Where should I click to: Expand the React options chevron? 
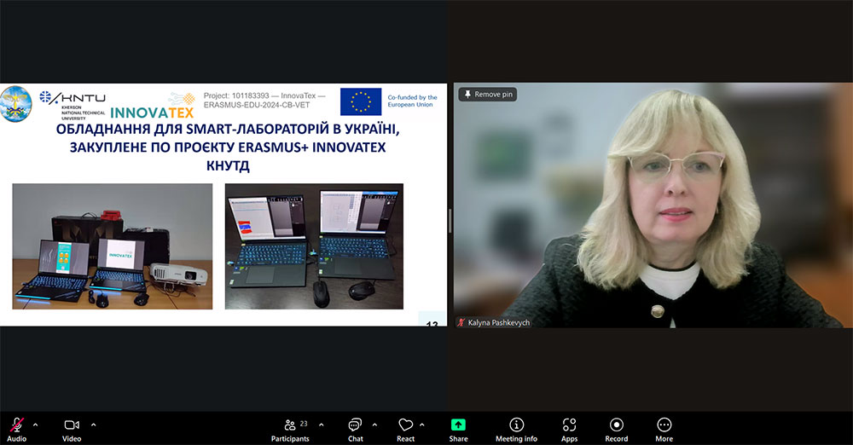click(x=422, y=424)
